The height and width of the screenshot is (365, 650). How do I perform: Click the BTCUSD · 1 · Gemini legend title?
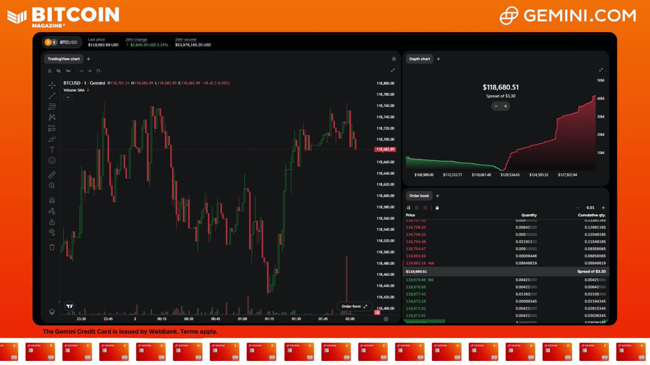[84, 83]
